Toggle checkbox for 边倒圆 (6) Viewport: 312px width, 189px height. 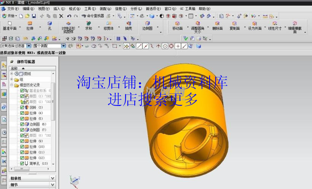tap(22, 124)
